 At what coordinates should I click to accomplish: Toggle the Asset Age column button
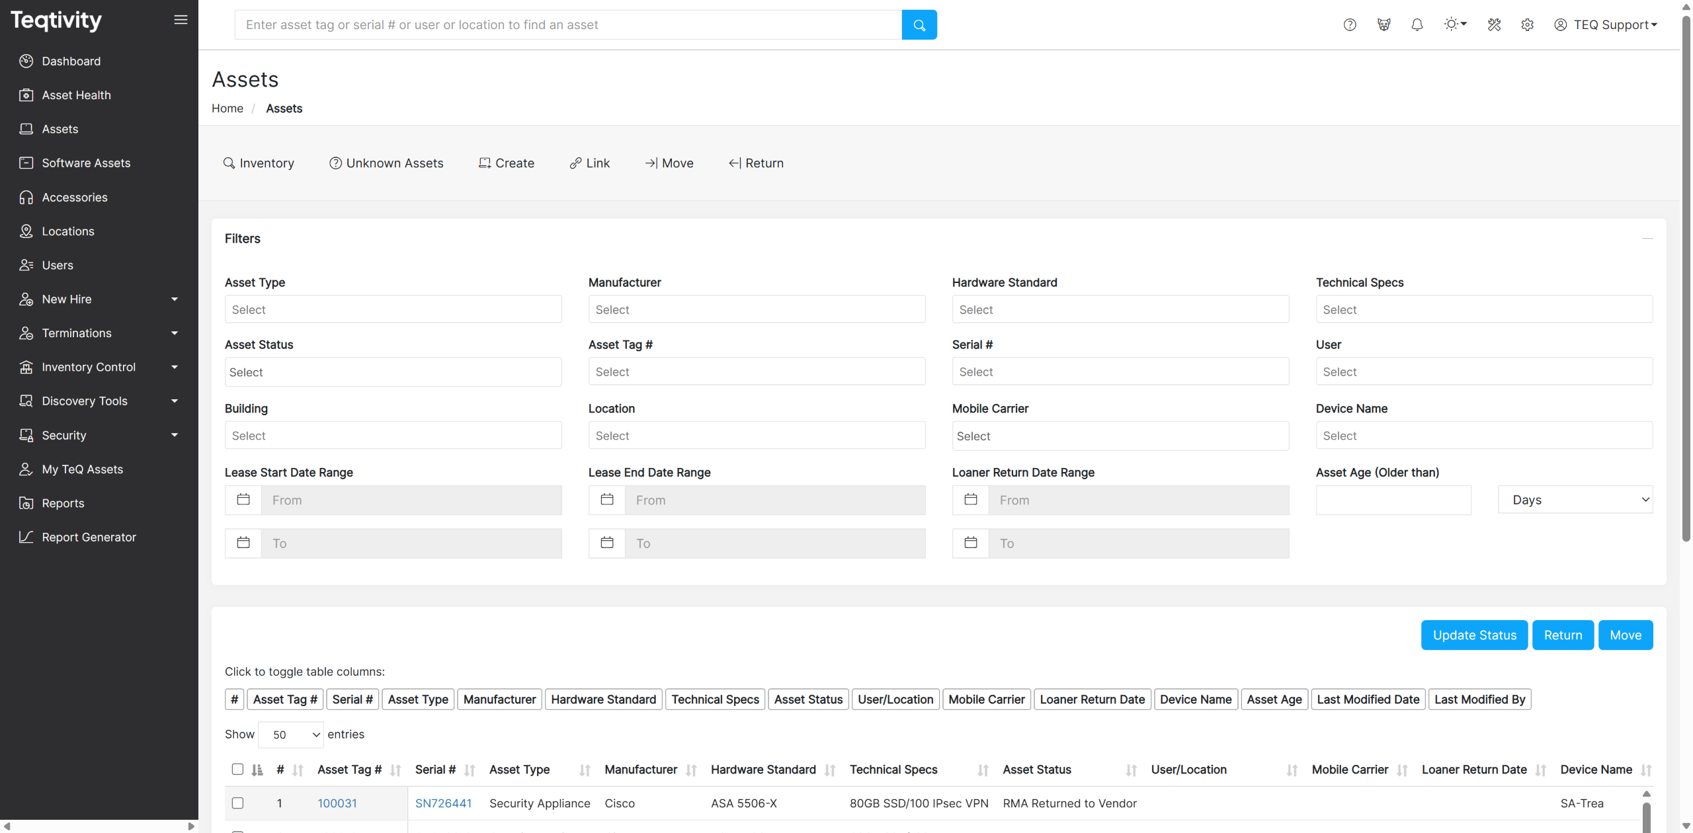point(1274,699)
